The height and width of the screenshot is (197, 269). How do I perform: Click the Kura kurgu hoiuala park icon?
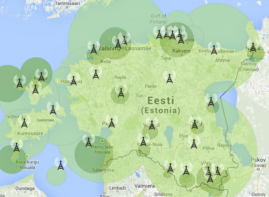pos(27,156)
